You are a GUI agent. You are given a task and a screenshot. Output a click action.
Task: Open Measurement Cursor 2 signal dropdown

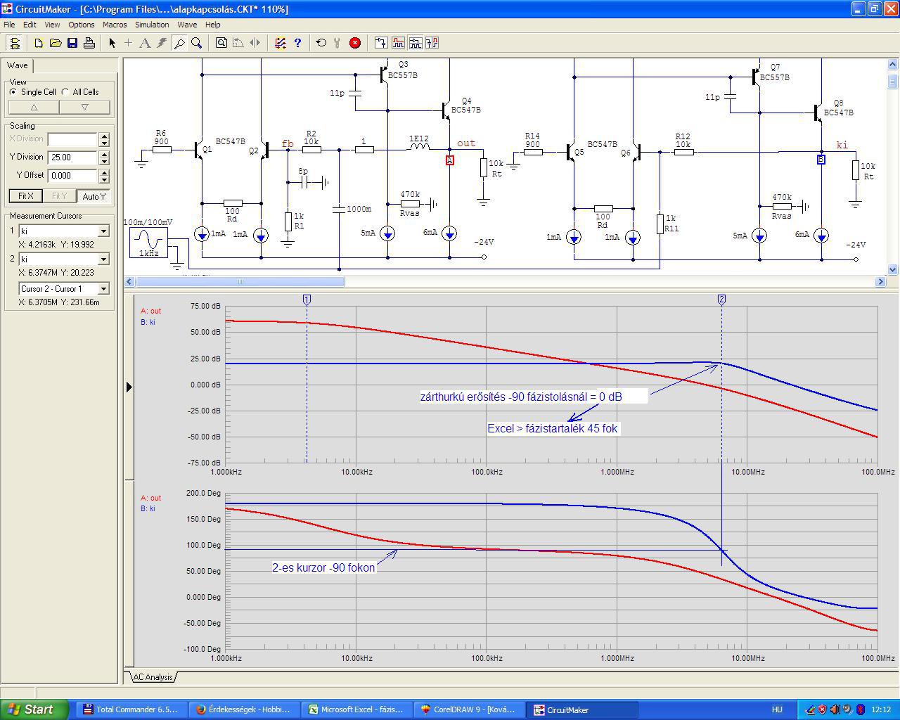[103, 259]
